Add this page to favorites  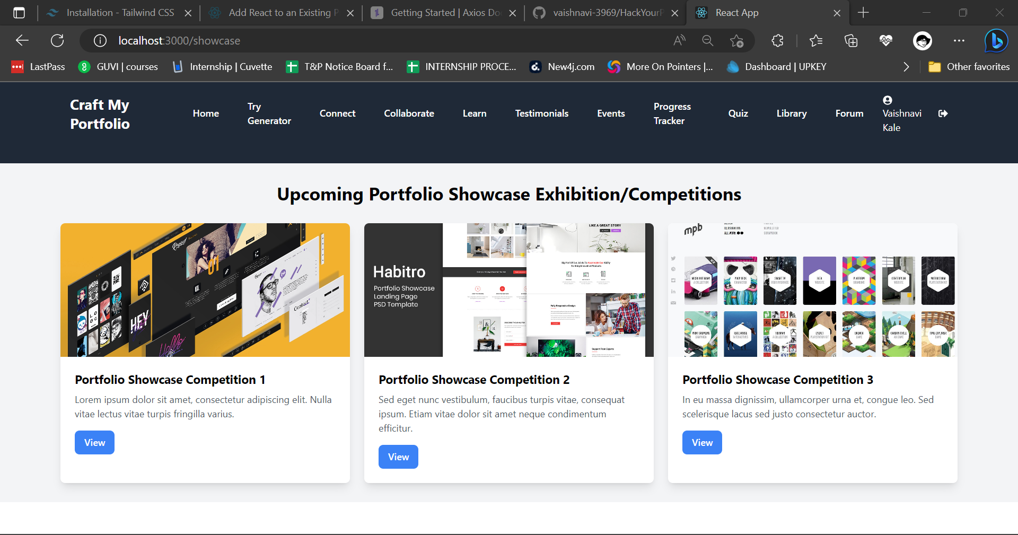[x=737, y=40]
